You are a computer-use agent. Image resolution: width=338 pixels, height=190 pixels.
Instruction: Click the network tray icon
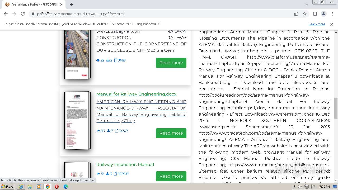pos(306,187)
